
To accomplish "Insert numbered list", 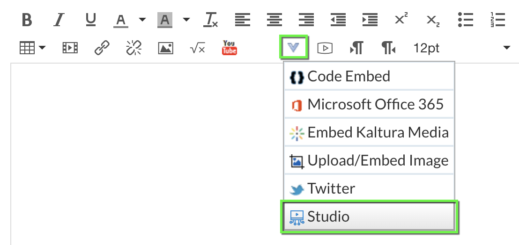I will pyautogui.click(x=497, y=20).
